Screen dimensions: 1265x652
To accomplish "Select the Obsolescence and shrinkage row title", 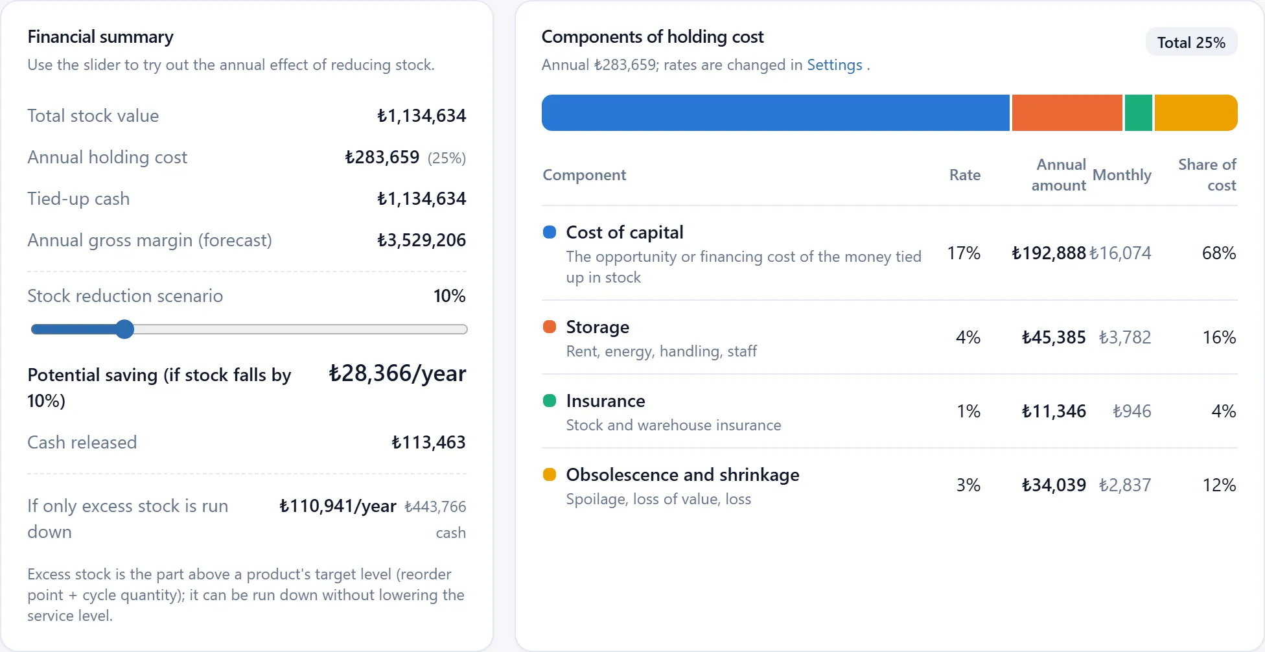I will pos(682,474).
